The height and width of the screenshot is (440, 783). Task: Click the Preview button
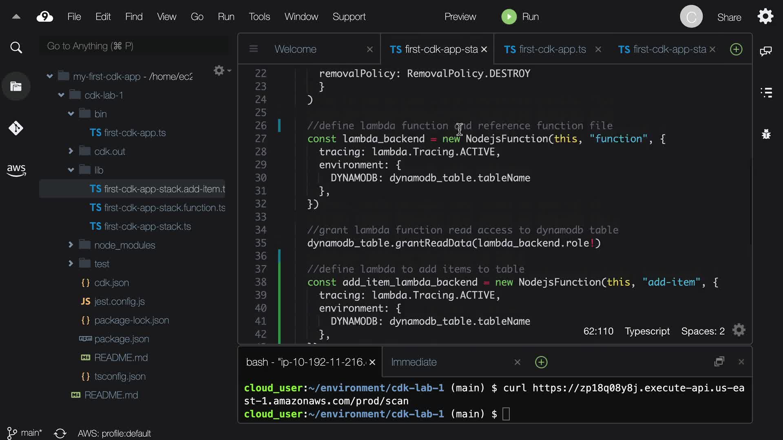pyautogui.click(x=460, y=17)
